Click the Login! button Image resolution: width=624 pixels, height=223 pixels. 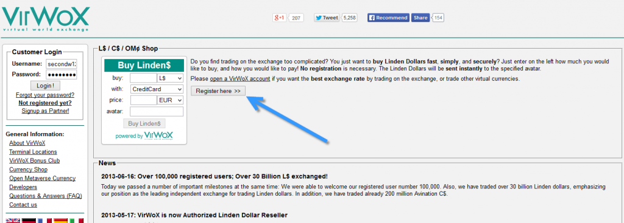(45, 86)
